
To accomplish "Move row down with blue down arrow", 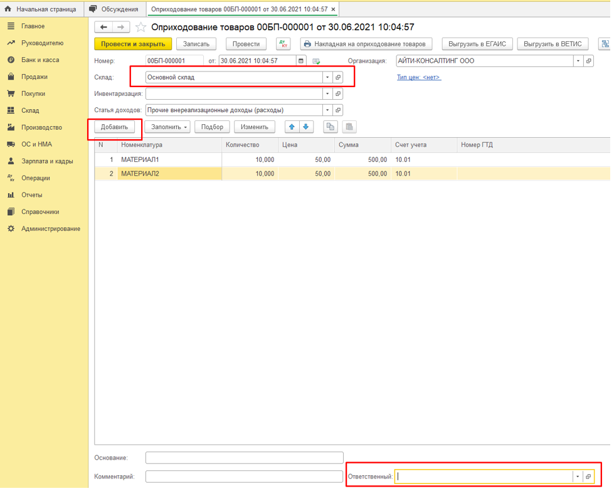I will (306, 127).
